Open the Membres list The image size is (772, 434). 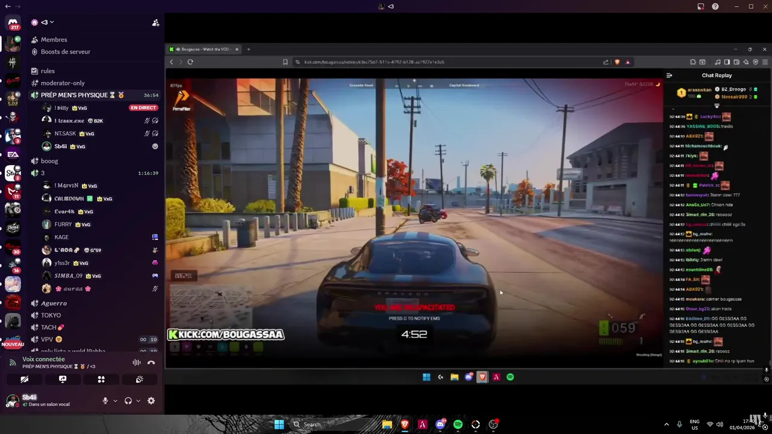pyautogui.click(x=95, y=40)
